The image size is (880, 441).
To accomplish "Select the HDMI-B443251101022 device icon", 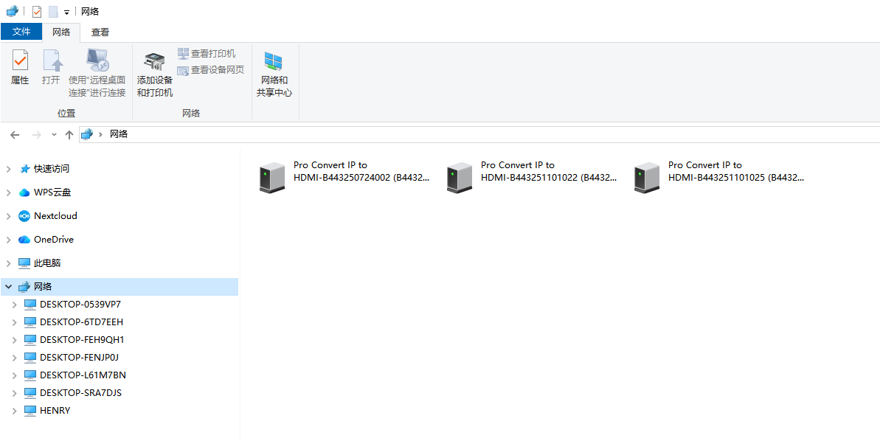I will (x=459, y=178).
